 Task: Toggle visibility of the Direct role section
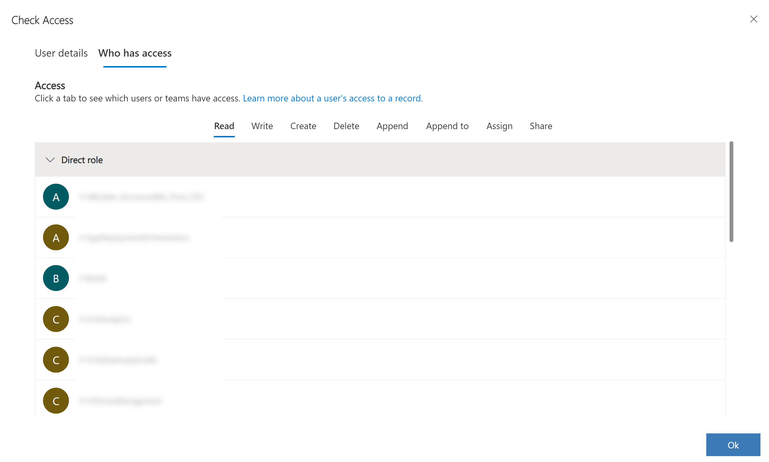click(50, 160)
